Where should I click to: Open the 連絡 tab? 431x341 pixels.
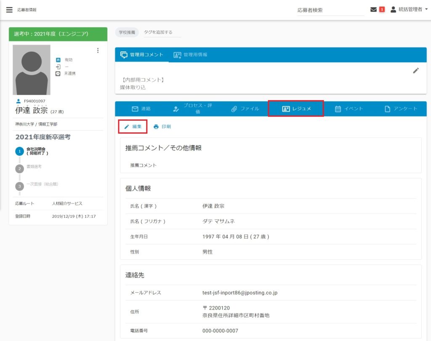[x=141, y=109]
